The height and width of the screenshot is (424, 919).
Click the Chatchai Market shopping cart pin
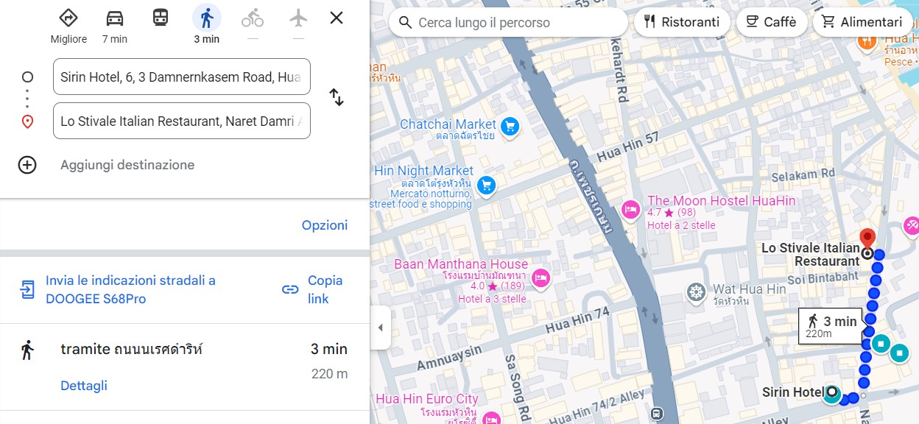[x=510, y=128]
